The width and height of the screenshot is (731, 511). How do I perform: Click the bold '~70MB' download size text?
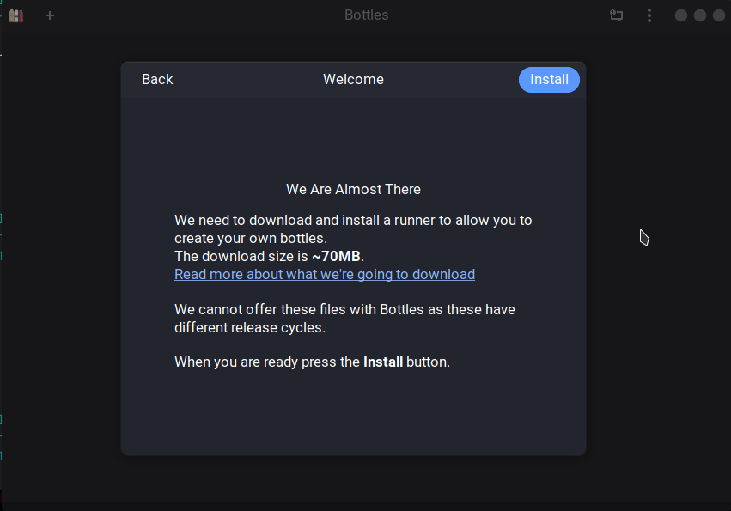pos(338,256)
